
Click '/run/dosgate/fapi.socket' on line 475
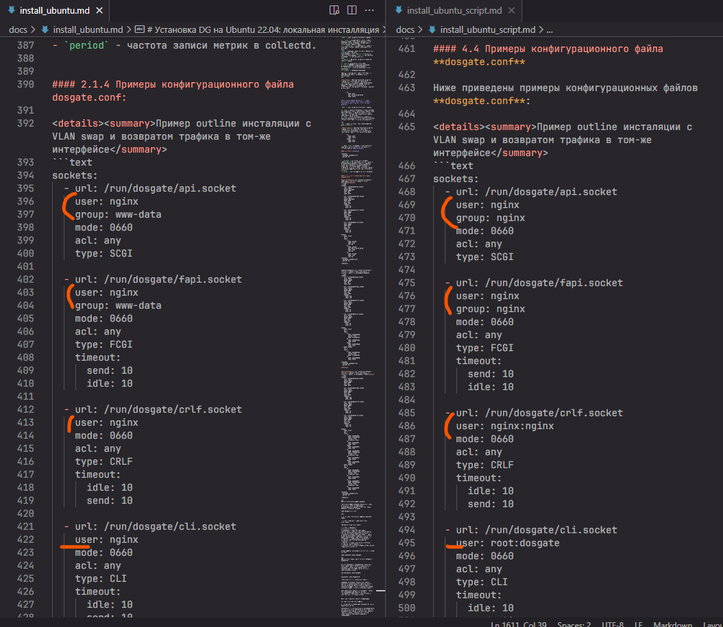(554, 283)
